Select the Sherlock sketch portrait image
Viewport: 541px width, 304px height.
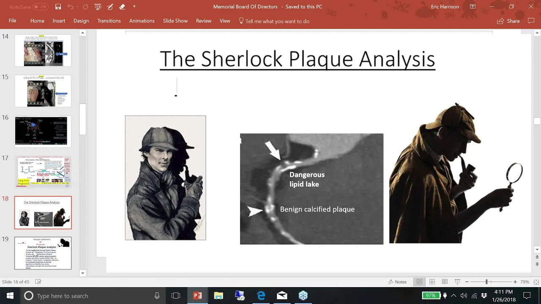[165, 178]
